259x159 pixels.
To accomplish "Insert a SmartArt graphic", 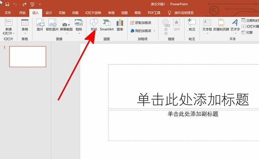I will tap(107, 24).
